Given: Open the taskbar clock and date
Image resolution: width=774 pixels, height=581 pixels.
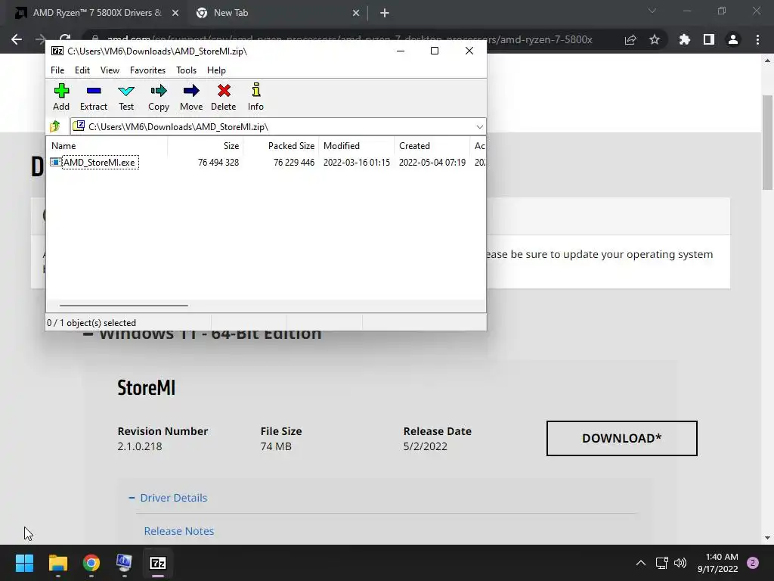Looking at the screenshot, I should (718, 563).
